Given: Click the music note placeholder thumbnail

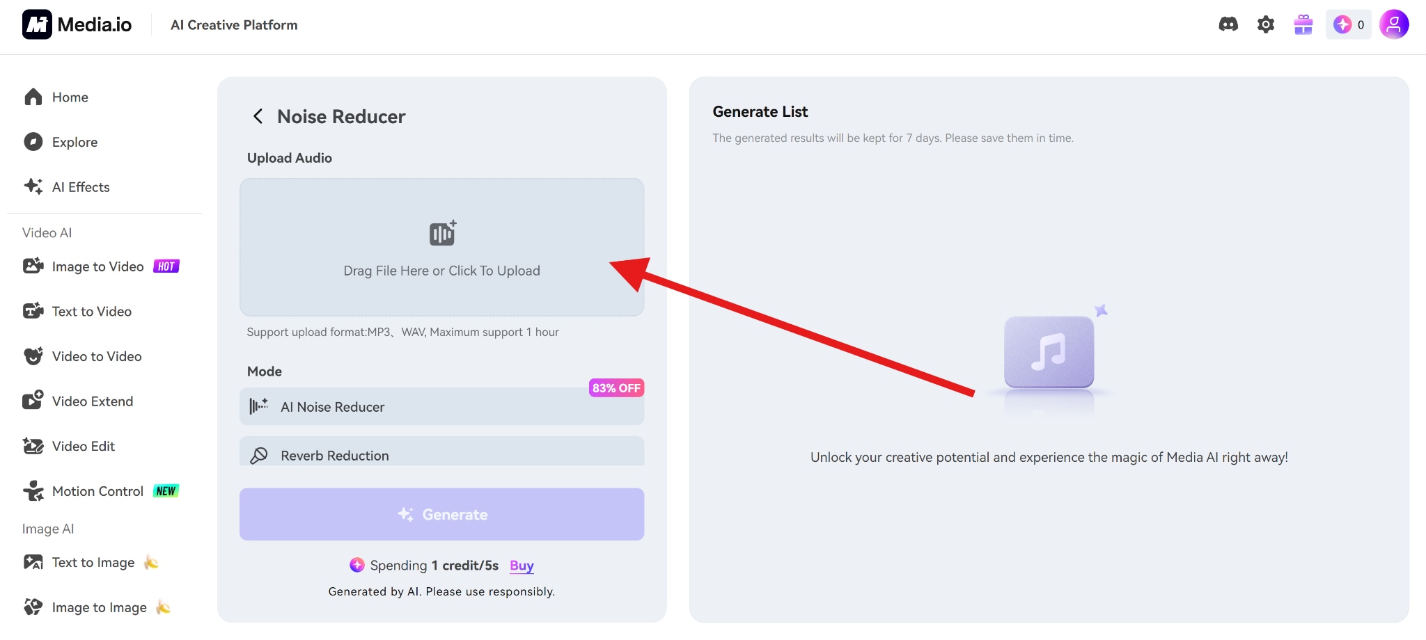Looking at the screenshot, I should tap(1049, 352).
